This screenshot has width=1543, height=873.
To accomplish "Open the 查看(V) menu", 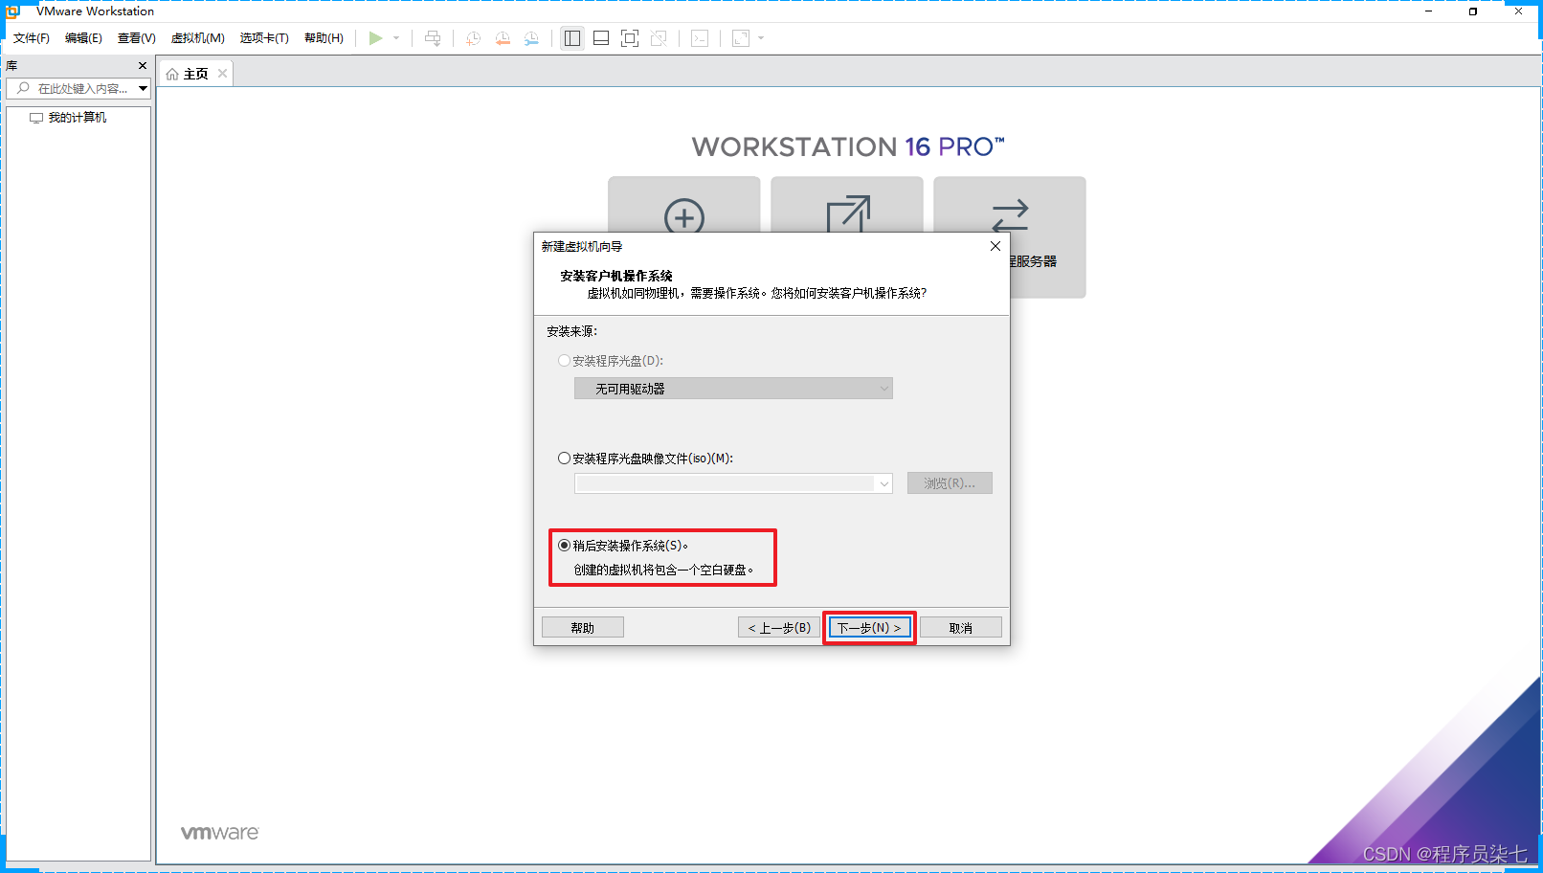I will [136, 38].
